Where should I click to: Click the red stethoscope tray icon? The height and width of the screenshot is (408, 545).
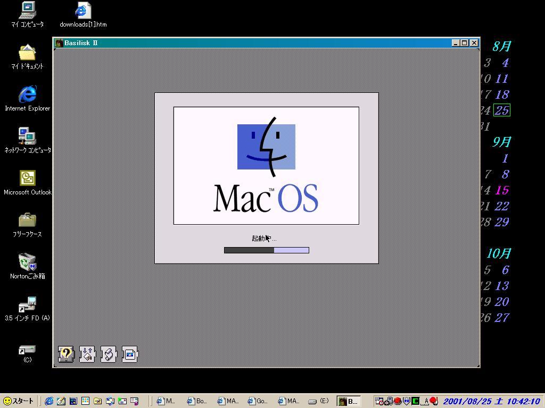(x=433, y=401)
